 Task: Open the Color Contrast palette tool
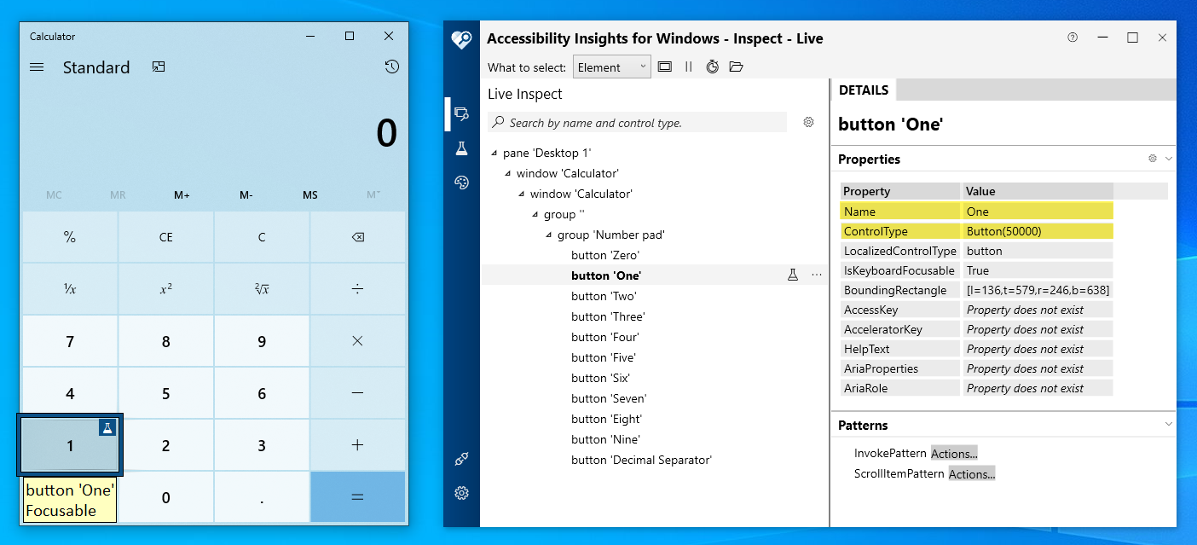pyautogui.click(x=461, y=183)
